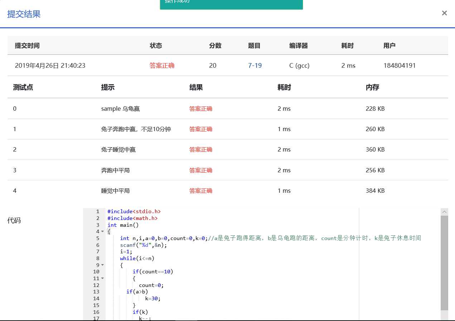Click the score value 20
The image size is (455, 321).
[x=213, y=66]
